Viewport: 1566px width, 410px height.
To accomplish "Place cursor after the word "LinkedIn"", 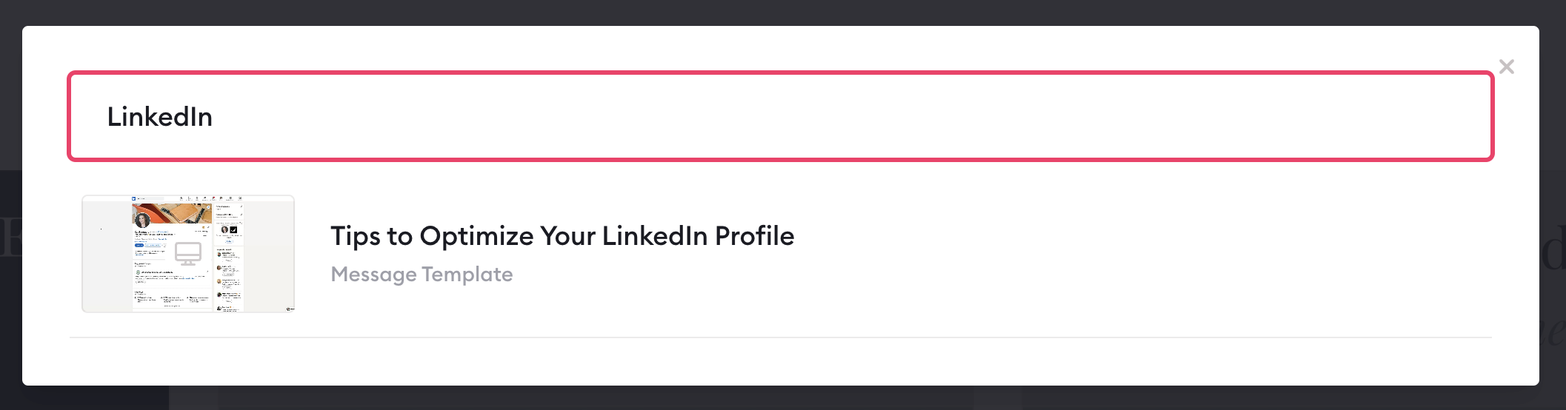I will tap(214, 117).
